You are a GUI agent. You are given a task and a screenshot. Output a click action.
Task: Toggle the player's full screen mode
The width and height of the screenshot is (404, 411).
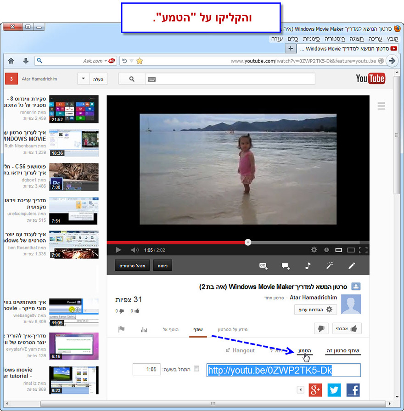tap(363, 250)
